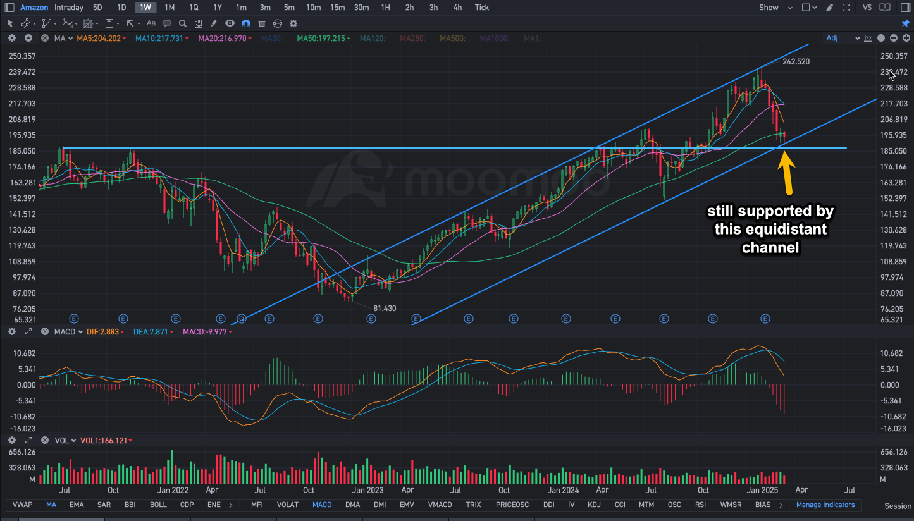Switch to the 15m timeframe
Image resolution: width=914 pixels, height=521 pixels.
point(338,8)
